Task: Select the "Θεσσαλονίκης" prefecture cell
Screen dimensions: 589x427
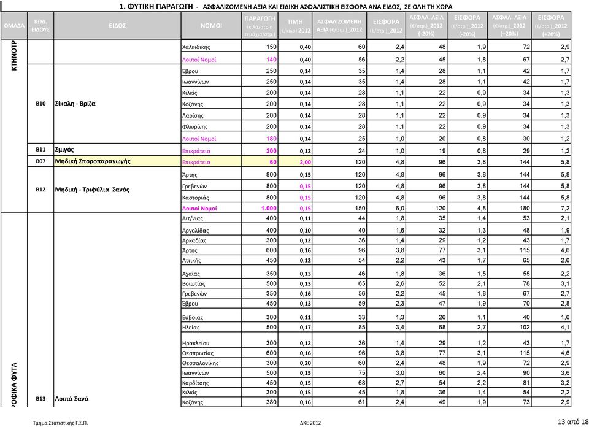Action: (x=211, y=363)
